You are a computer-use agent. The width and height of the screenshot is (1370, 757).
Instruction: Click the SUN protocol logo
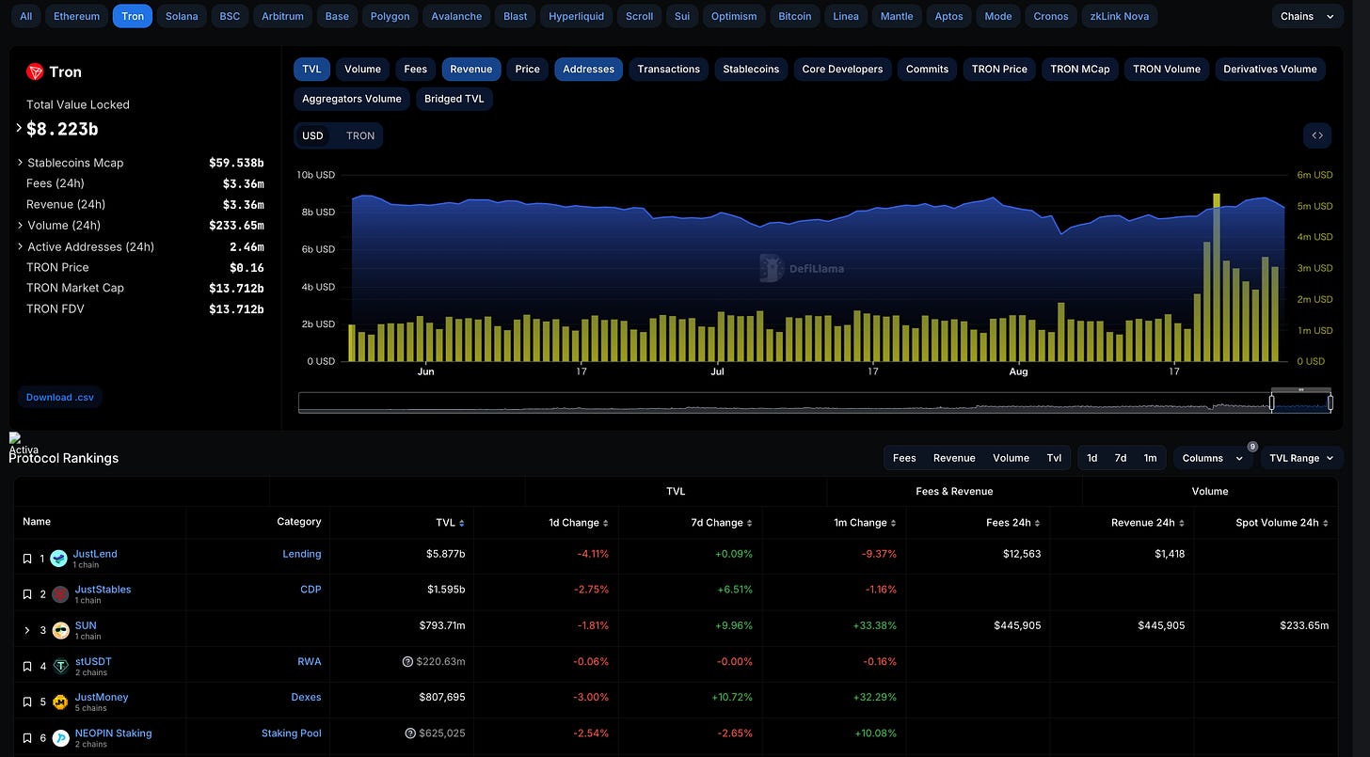coord(59,630)
